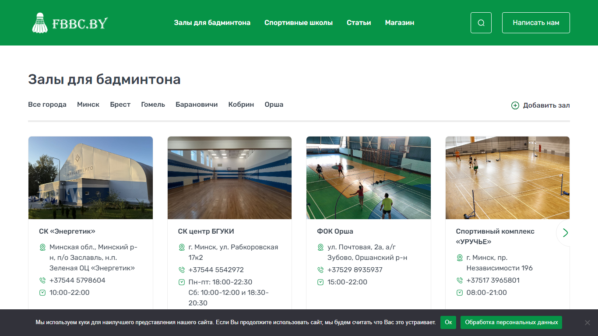
Task: Click the clock icon next to 15:00-22:00
Action: point(320,282)
